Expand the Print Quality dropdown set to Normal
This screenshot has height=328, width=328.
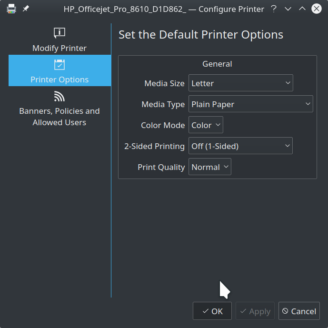tap(210, 167)
